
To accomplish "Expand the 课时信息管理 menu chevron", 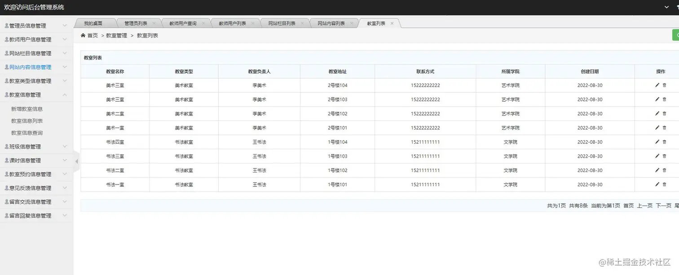I will (x=65, y=160).
